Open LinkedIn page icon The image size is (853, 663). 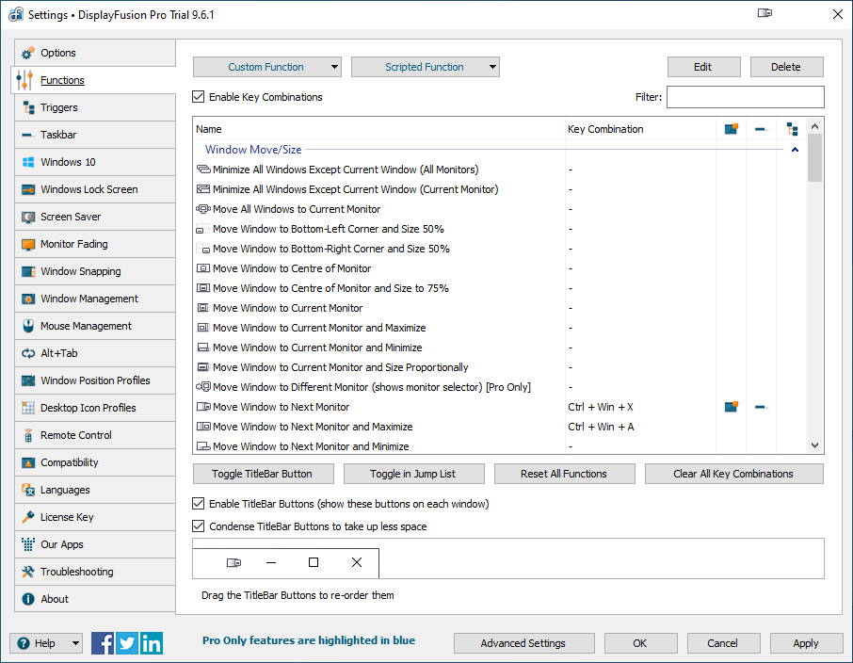(152, 643)
